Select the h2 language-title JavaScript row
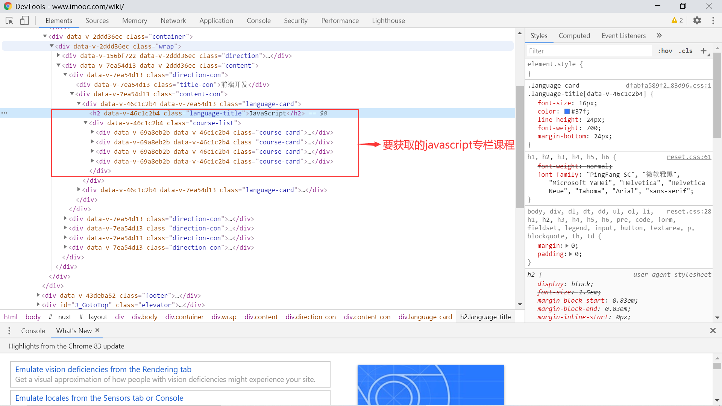Screen dimensions: 722x406 point(258,113)
